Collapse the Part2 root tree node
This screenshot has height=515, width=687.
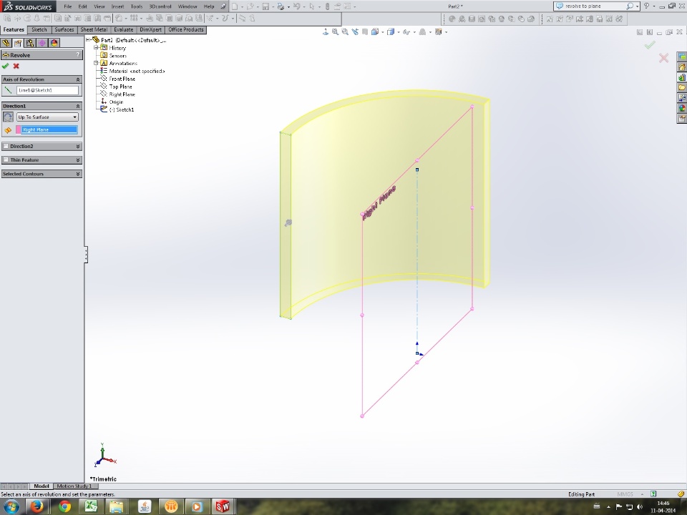point(88,40)
